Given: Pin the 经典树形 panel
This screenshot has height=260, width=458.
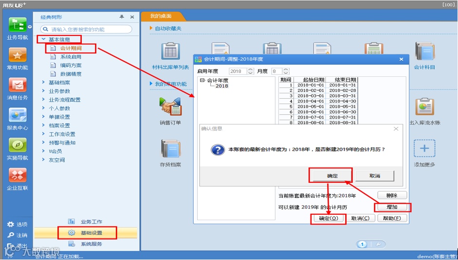Looking at the screenshot, I should click(x=122, y=17).
